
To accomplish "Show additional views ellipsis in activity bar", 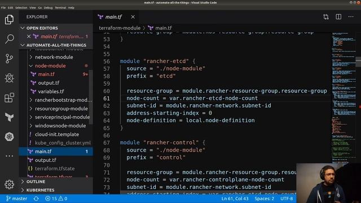I will [9, 156].
